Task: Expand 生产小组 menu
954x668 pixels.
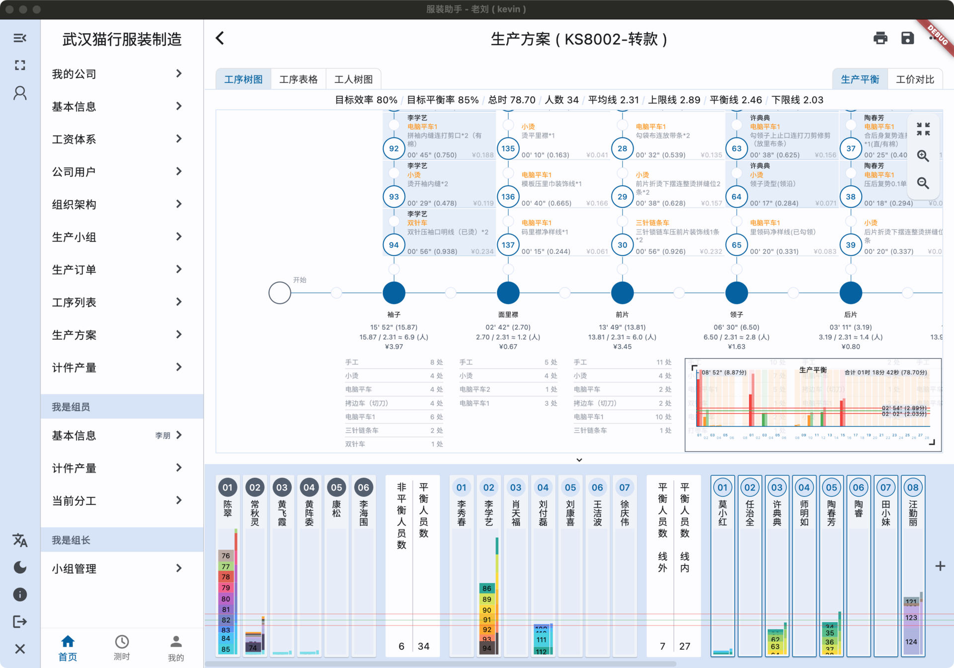Action: click(122, 237)
